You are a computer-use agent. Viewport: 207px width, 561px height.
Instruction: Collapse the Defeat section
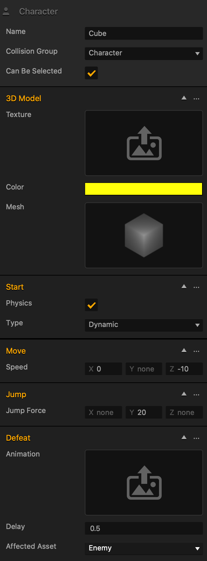tap(184, 437)
